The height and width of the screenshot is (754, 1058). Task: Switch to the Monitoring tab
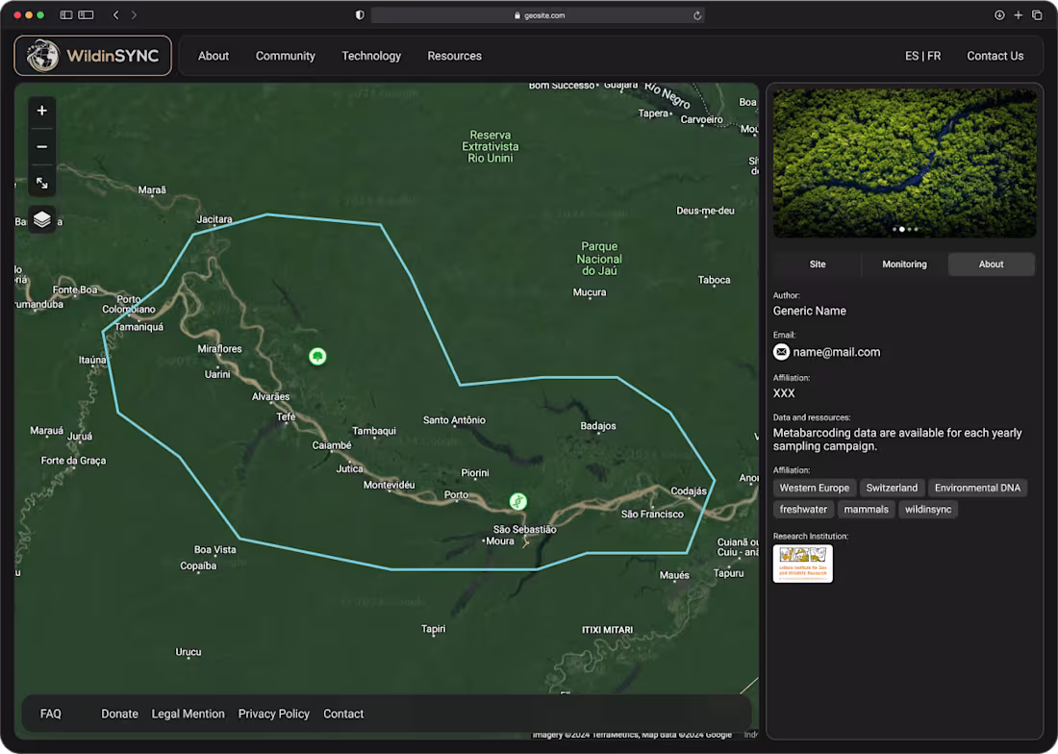904,264
